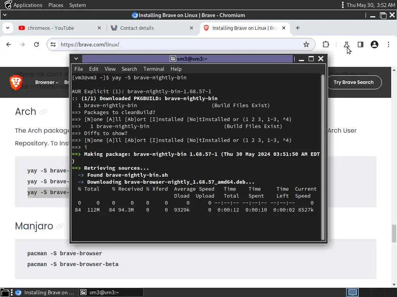Screen dimensions: 397x297
Task: Click the terminal vertical scrollbar
Action: pos(323,157)
